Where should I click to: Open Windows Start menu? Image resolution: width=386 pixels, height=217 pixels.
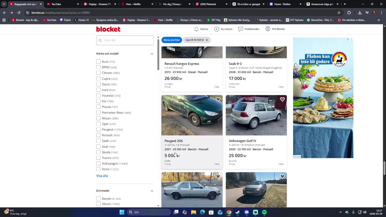point(122,212)
